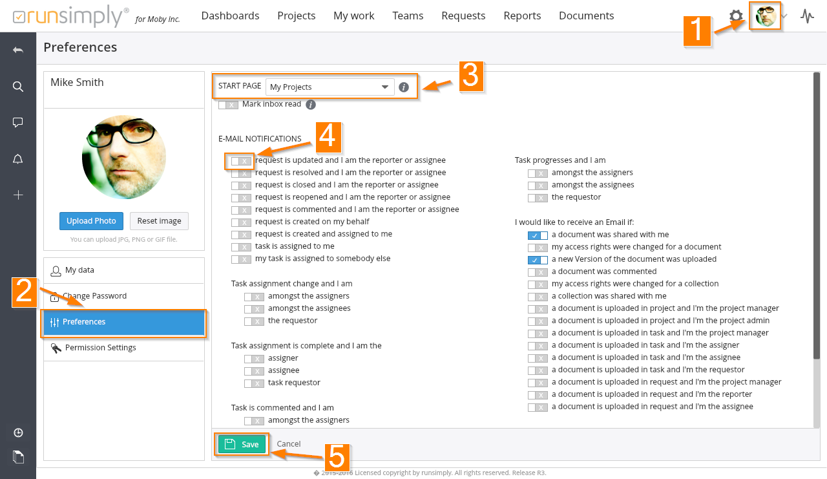Toggle the Mark inbox read switch
The height and width of the screenshot is (479, 827).
tap(228, 105)
